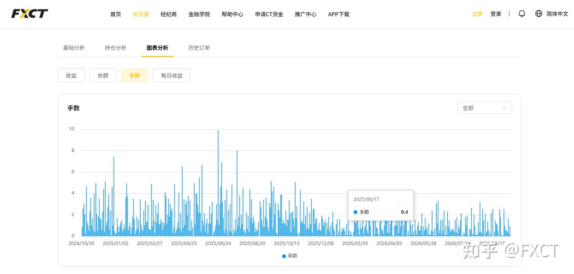Show the 收益 chart
This screenshot has height=274, width=574.
[x=71, y=75]
